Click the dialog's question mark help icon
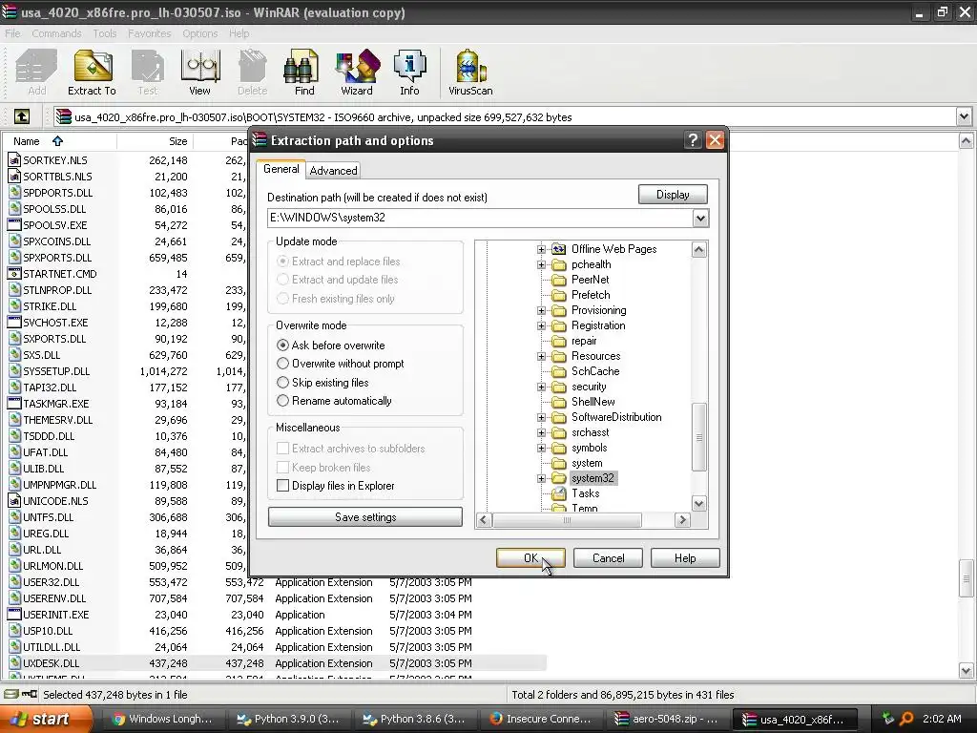The height and width of the screenshot is (733, 977). (x=693, y=140)
